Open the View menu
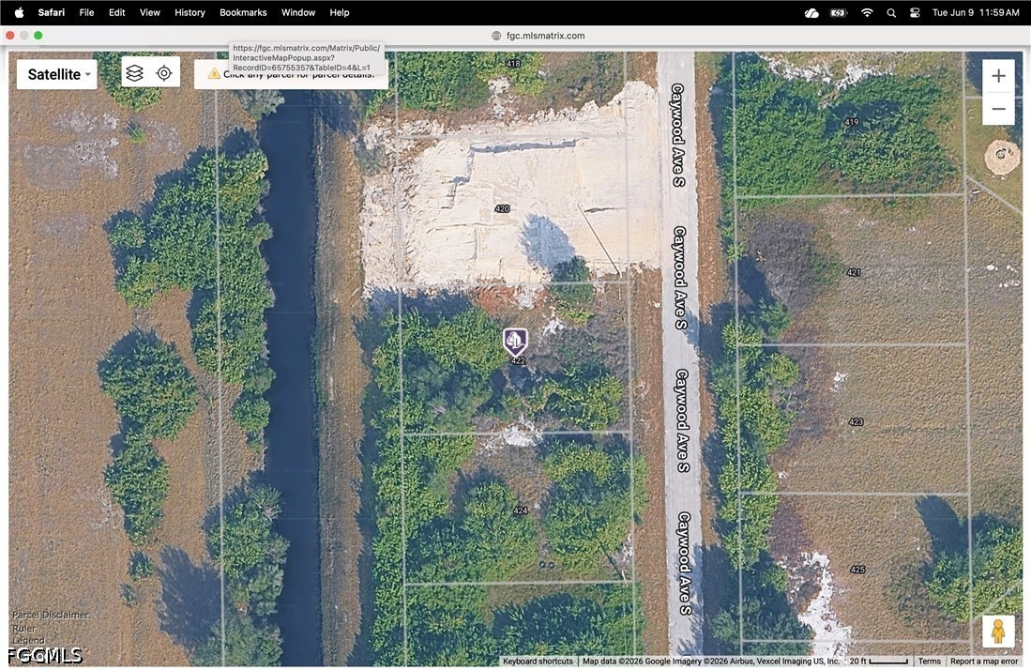Screen dimensions: 1031x670 (x=150, y=12)
